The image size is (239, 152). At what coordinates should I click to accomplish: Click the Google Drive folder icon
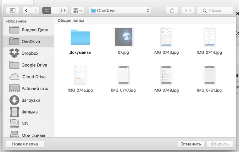pyautogui.click(x=14, y=65)
